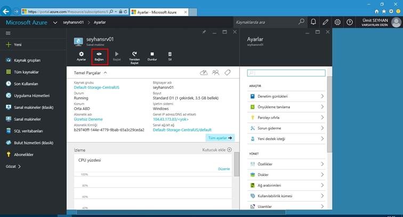This screenshot has width=403, height=217.
Task: Open browser home icon
Action: [x=376, y=12]
